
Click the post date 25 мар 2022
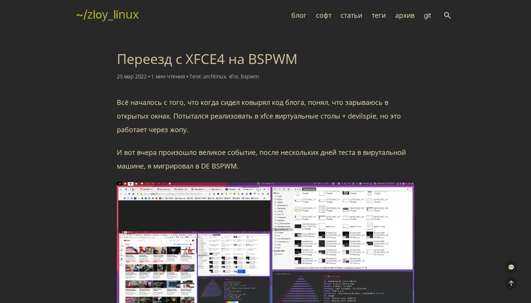132,77
